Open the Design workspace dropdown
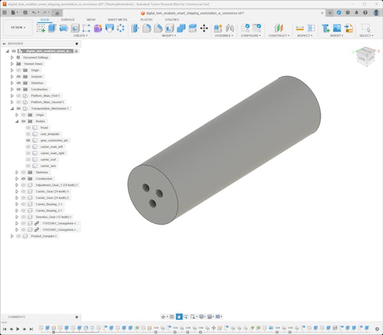 pyautogui.click(x=18, y=27)
